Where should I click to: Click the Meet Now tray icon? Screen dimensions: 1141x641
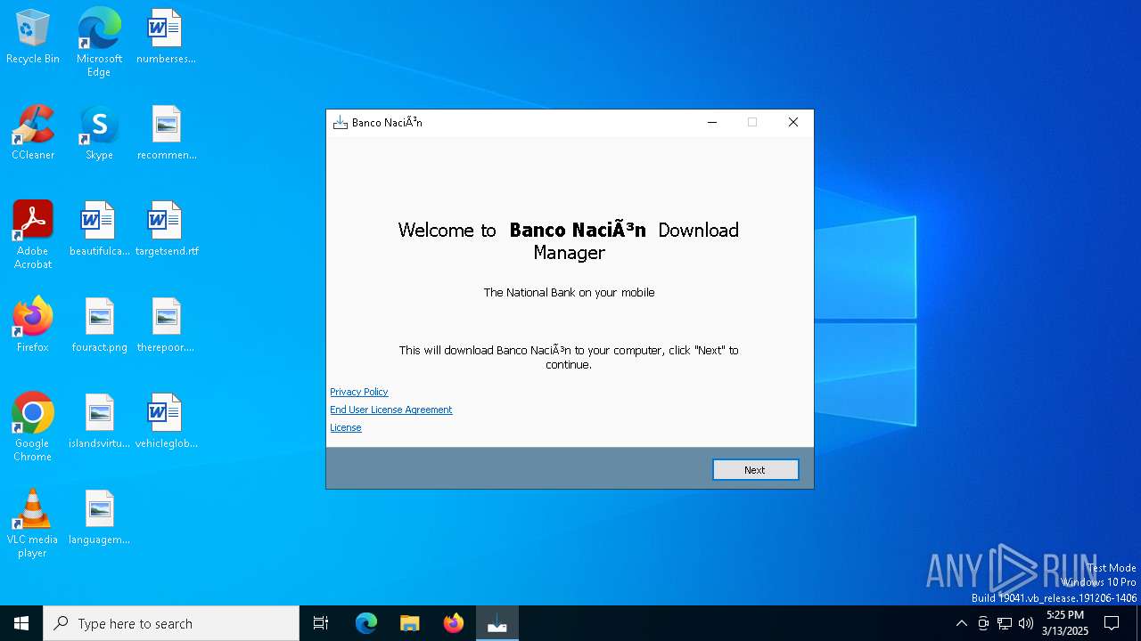click(983, 623)
